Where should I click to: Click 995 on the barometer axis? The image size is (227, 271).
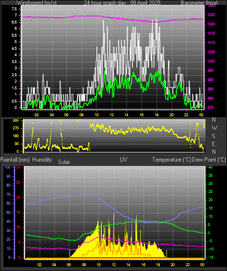[x=210, y=70]
